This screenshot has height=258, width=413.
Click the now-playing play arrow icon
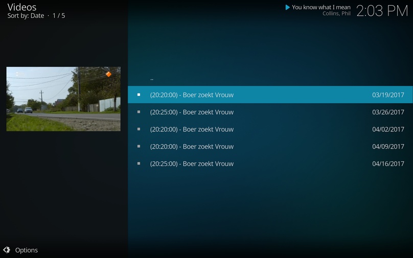288,7
